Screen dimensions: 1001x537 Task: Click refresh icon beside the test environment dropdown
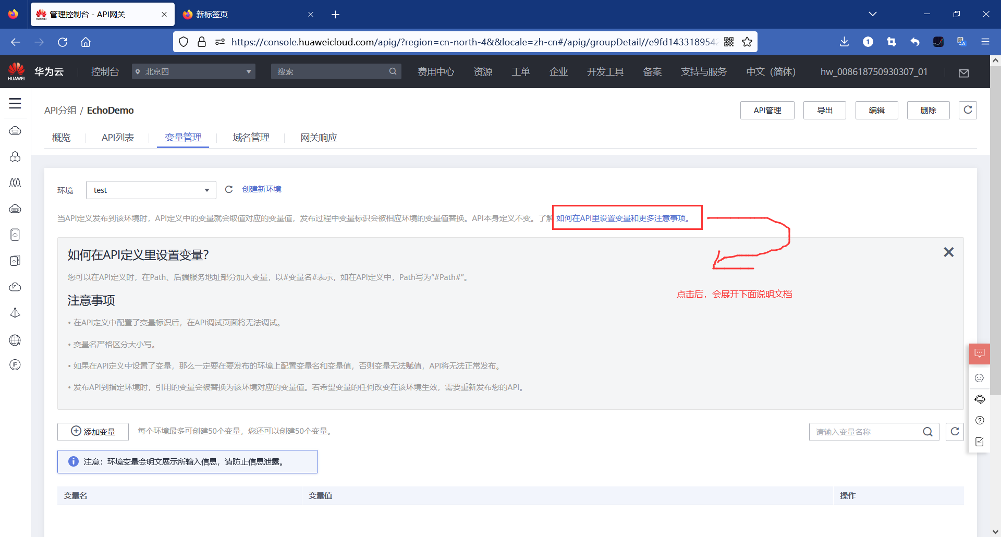228,189
